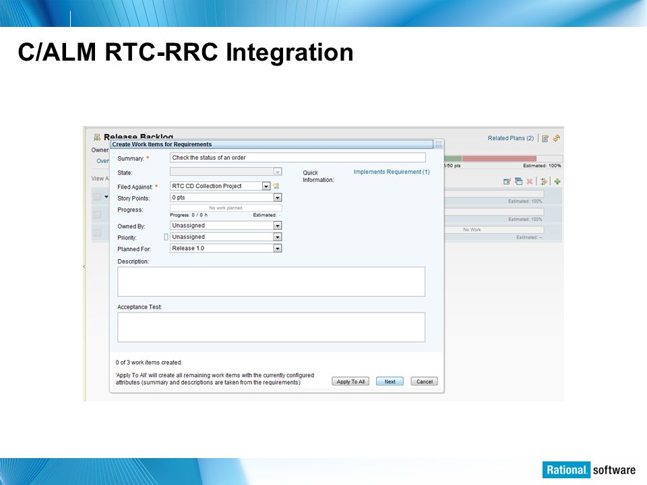This screenshot has height=485, width=647.
Task: Open the Story Points dropdown
Action: point(278,198)
